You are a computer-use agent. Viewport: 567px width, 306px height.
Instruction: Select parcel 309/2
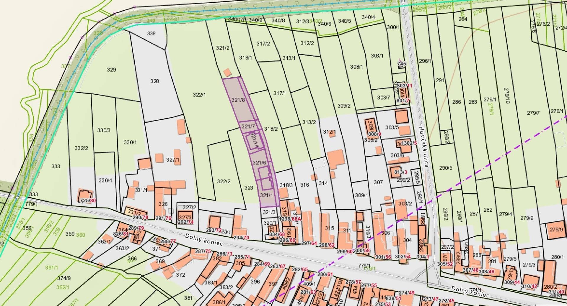[344, 106]
